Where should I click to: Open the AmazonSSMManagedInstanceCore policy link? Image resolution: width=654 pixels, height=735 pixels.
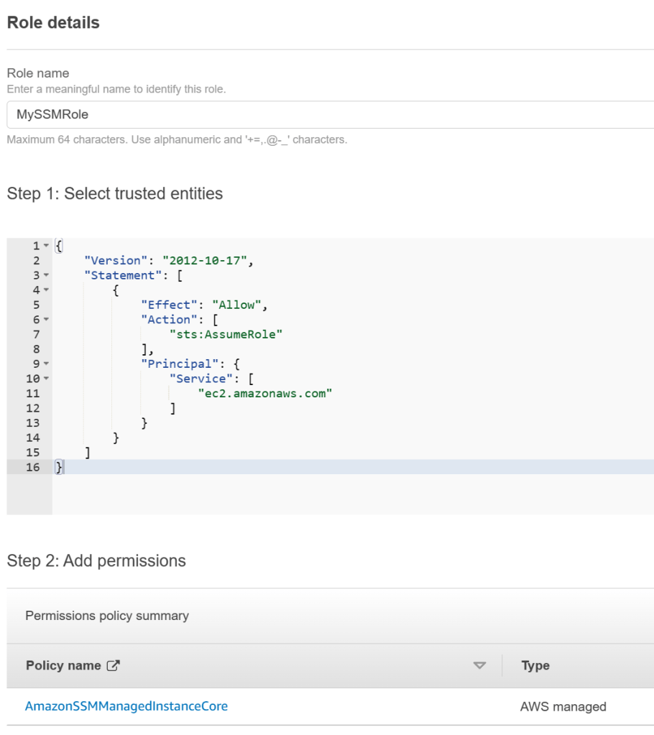(126, 706)
